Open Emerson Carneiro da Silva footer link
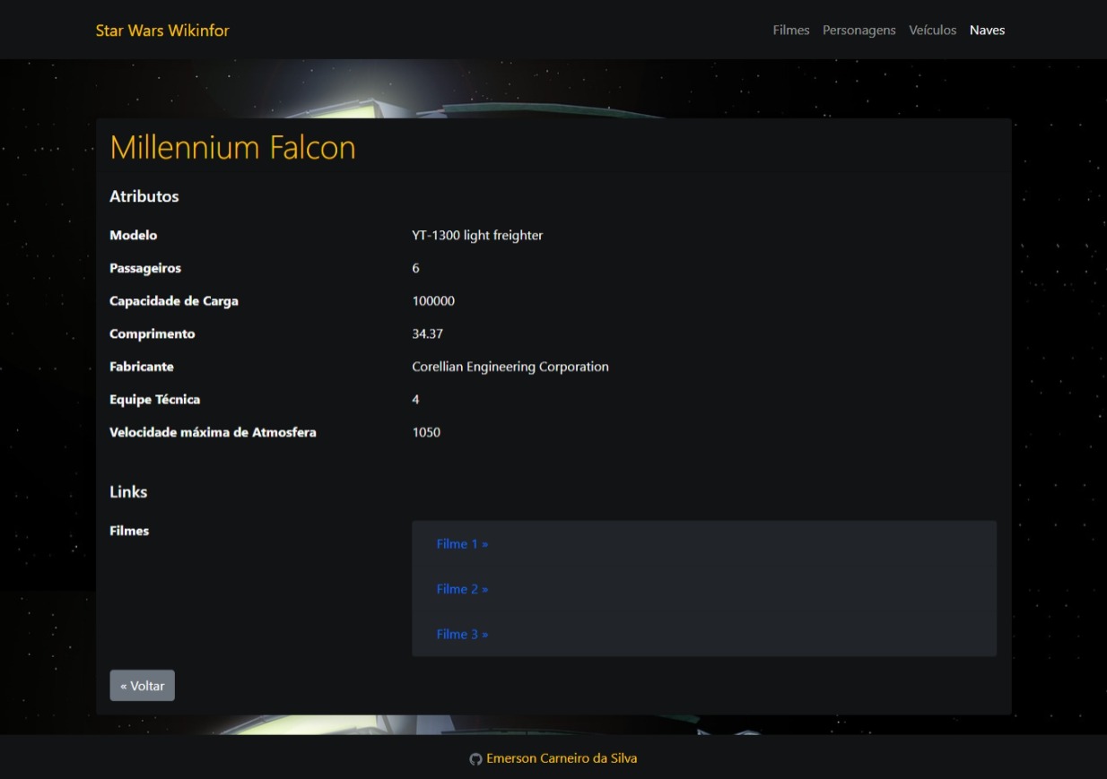The height and width of the screenshot is (779, 1107). [x=560, y=757]
